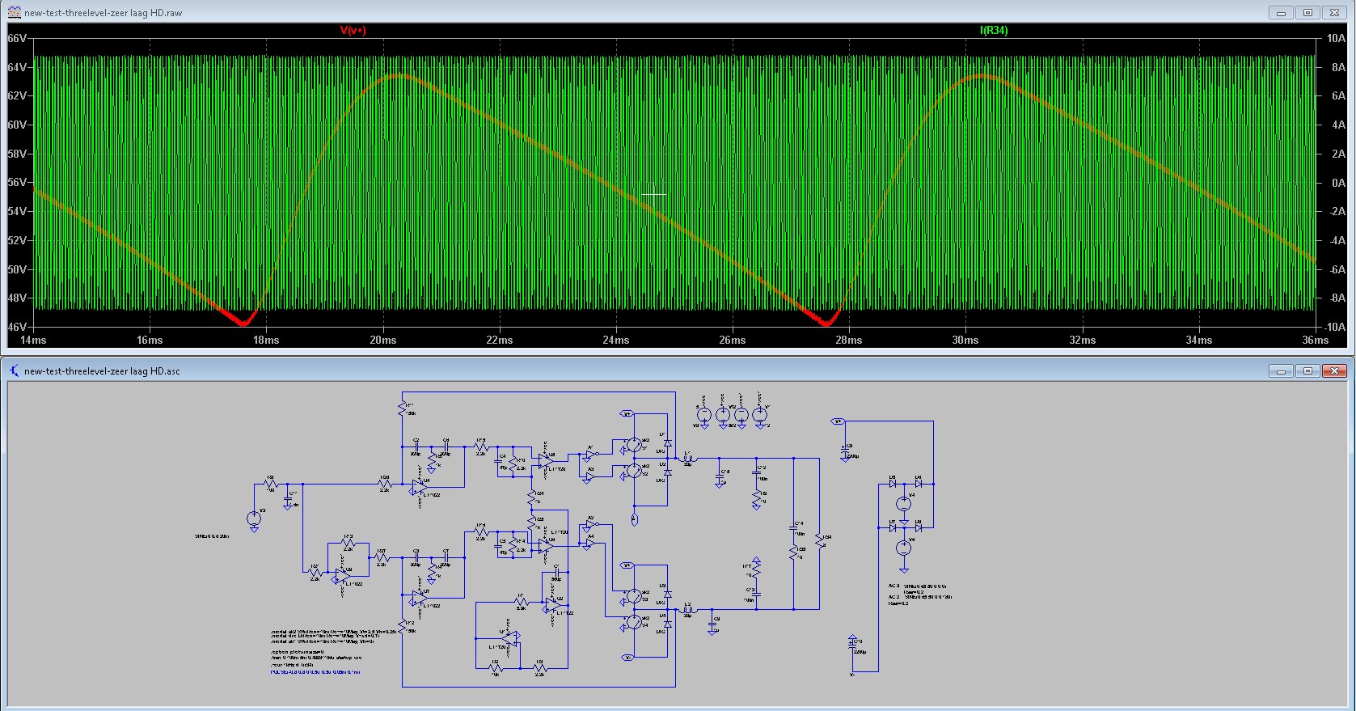
Task: Click the 20ms label on time axis
Action: [383, 340]
